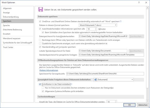
Task: Open the Erleichterte Bedienung category
Action: coord(17,29)
